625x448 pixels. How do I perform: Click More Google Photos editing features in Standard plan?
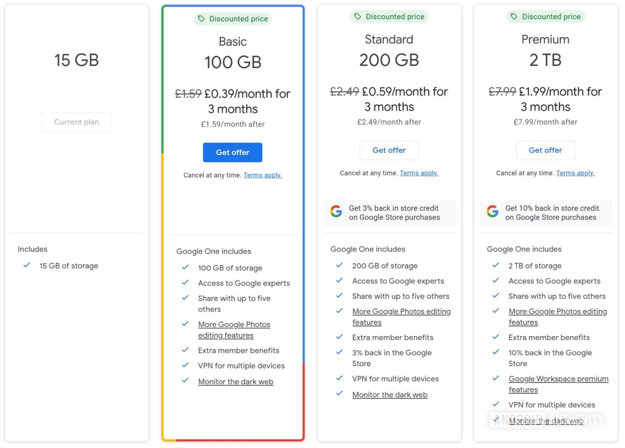pyautogui.click(x=401, y=311)
